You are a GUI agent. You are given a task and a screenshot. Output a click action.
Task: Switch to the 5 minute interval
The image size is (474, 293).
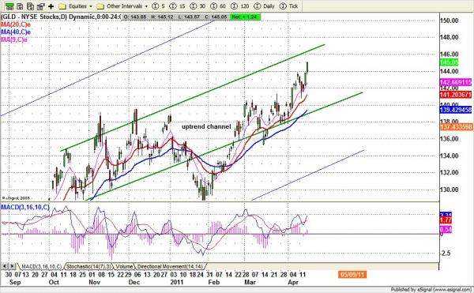click(x=159, y=6)
